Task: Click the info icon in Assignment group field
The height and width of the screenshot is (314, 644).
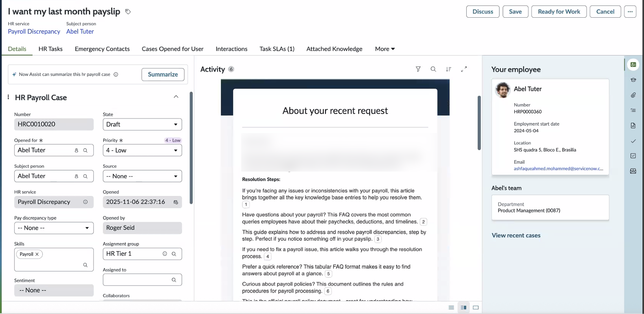Action: [x=165, y=254]
